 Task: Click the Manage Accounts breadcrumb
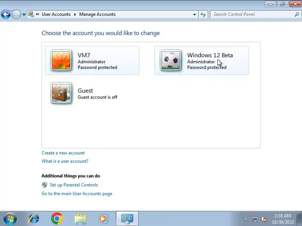(97, 14)
